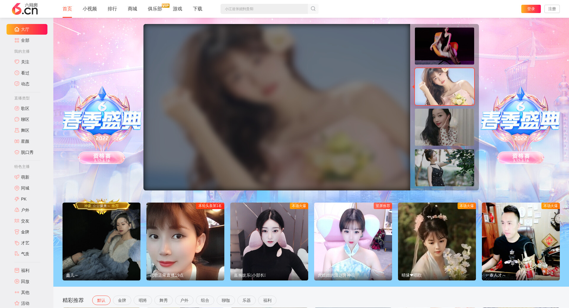Click the 其他 dots icon
Image resolution: width=569 pixels, height=308 pixels.
click(17, 292)
